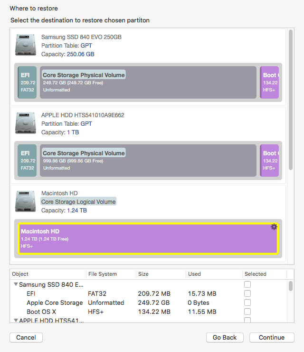
Task: Click the 134.22 MB size cell
Action: coord(154,312)
